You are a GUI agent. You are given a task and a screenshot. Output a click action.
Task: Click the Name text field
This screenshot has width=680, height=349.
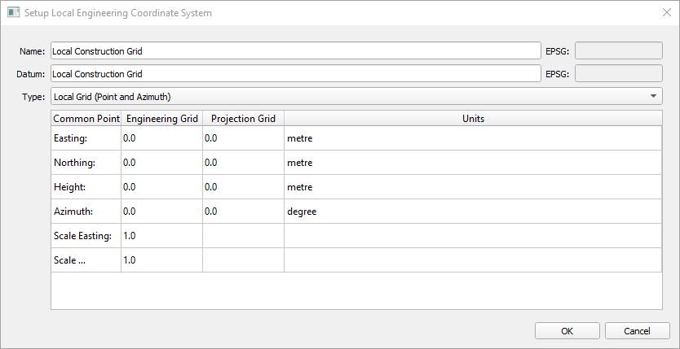pyautogui.click(x=295, y=50)
